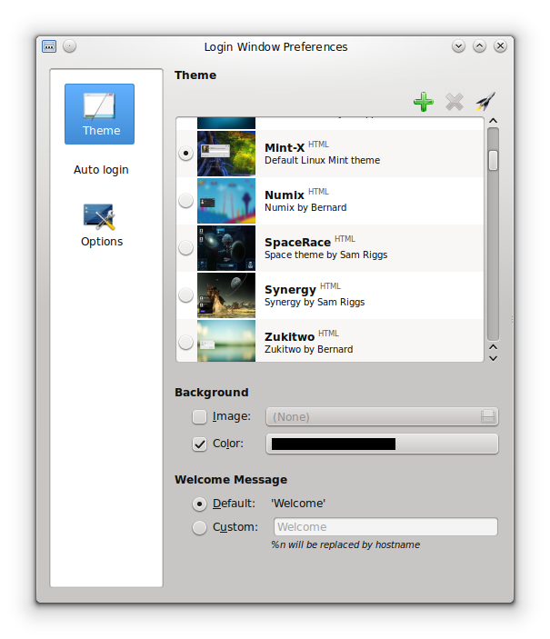Select the Custom welcome message radio button
This screenshot has height=639, width=550.
point(199,527)
